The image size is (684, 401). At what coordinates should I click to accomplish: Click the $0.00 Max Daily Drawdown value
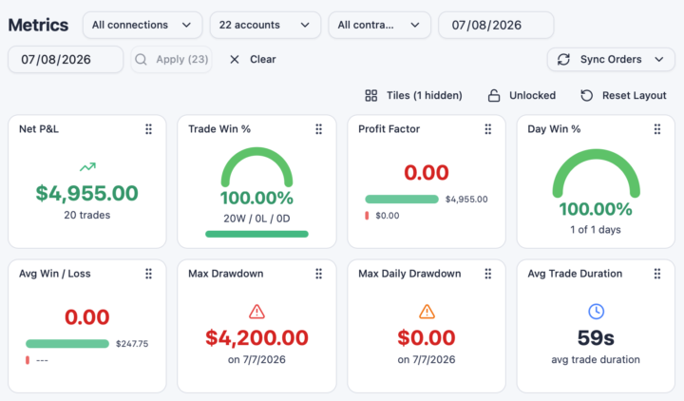click(x=427, y=338)
